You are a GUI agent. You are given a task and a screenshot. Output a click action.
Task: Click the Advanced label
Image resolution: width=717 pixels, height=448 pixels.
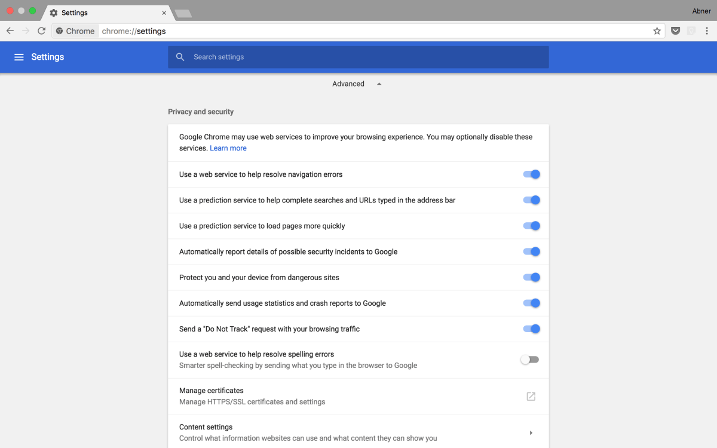[x=348, y=84]
